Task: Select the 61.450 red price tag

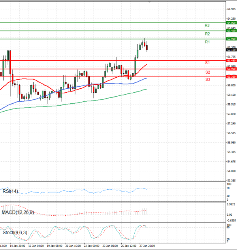Action: [x=231, y=61]
